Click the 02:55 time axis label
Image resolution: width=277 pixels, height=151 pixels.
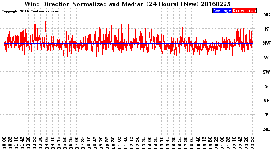[x=35, y=143]
